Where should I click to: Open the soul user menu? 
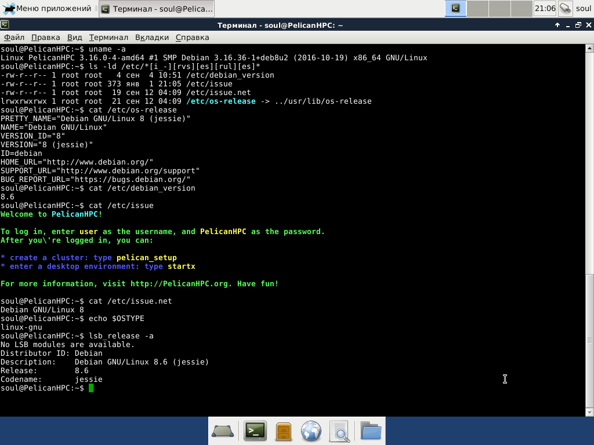(x=583, y=8)
